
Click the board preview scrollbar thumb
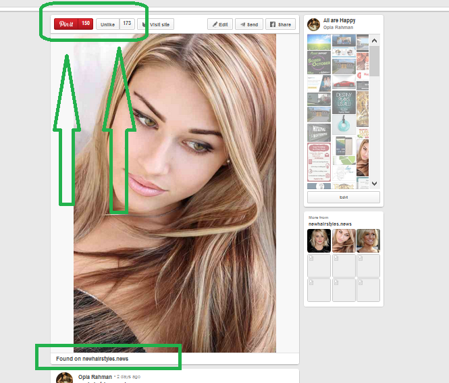374,61
